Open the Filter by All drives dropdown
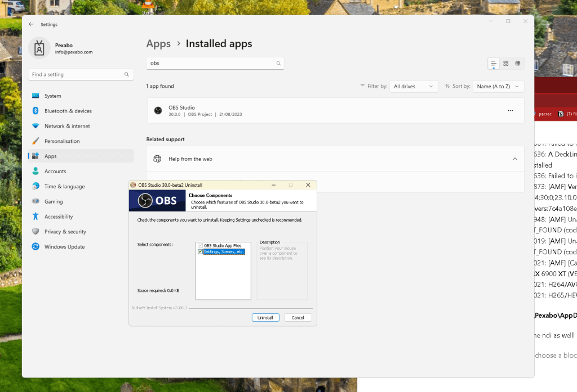 [414, 87]
